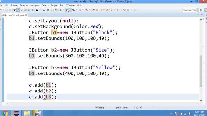Click the horizontal scrollbar left arrow
The height and width of the screenshot is (116, 207).
[x=8, y=104]
